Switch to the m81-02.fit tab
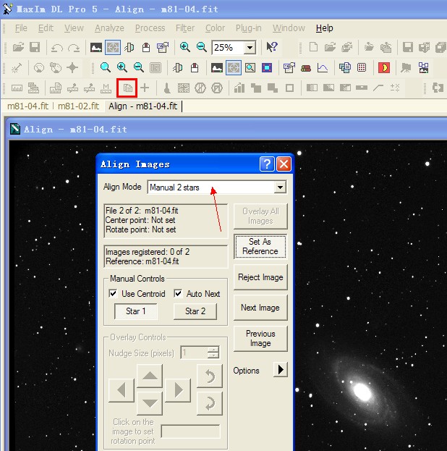 pos(77,106)
